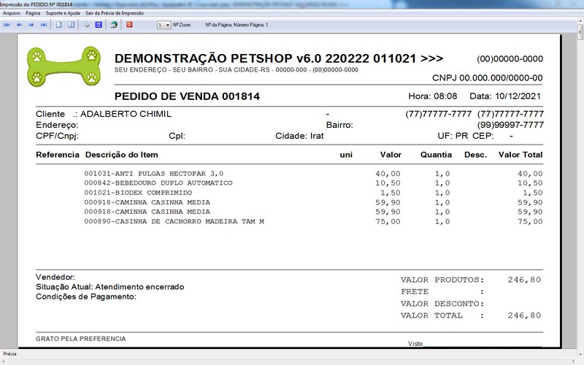Open the Página menu
This screenshot has width=584, height=365.
click(x=33, y=13)
